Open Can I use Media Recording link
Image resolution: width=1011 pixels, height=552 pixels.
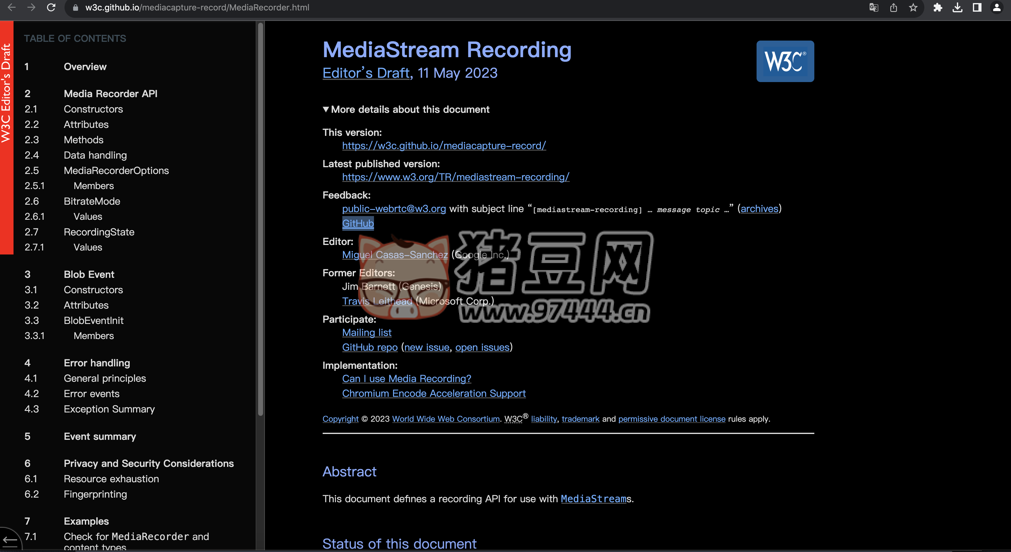[406, 378]
